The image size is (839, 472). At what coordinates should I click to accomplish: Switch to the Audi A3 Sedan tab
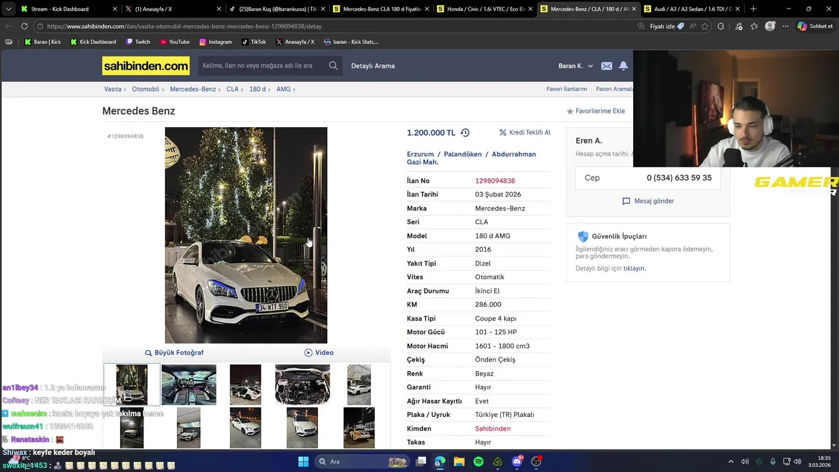(692, 9)
